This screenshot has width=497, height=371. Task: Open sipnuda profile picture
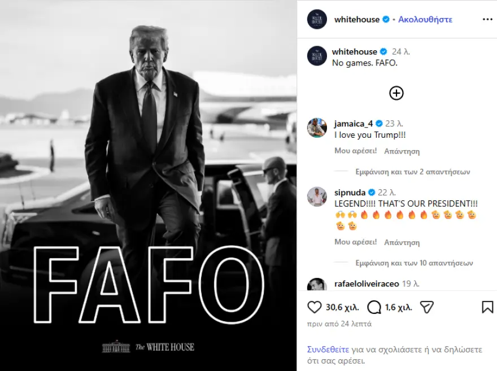(x=317, y=197)
